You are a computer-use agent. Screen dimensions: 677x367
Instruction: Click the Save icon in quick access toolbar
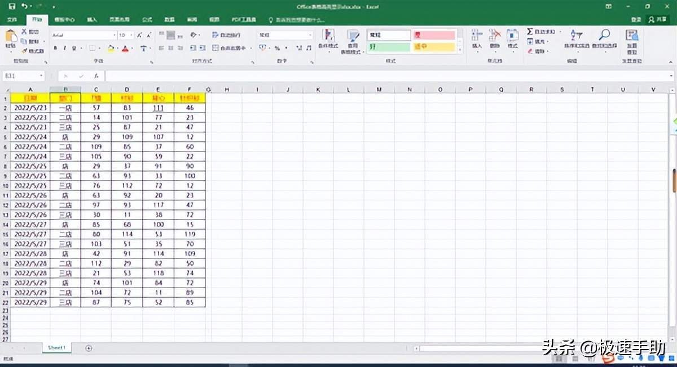click(12, 7)
